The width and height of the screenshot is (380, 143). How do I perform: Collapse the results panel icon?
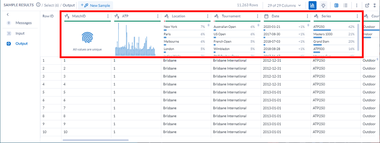click(x=375, y=5)
